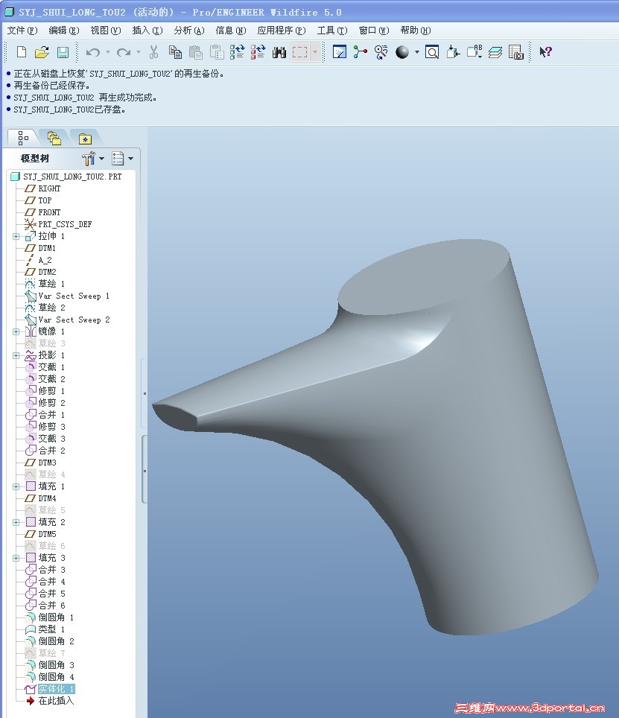Click the Cut scissors icon
Image resolution: width=619 pixels, height=718 pixels.
[x=154, y=51]
